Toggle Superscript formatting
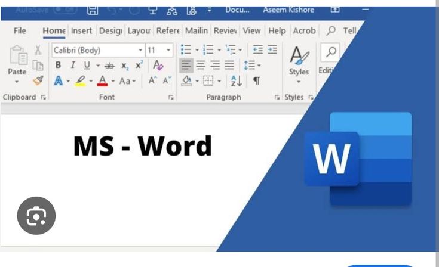The width and height of the screenshot is (439, 267). pos(139,65)
